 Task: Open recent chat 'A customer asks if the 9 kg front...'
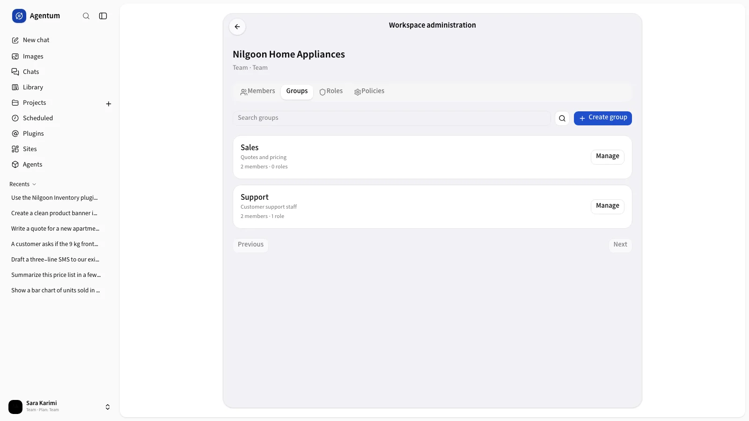[x=55, y=244]
